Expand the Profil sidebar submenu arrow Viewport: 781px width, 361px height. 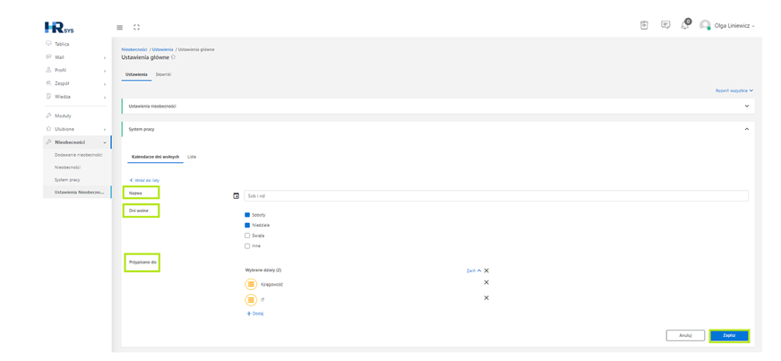coord(105,71)
